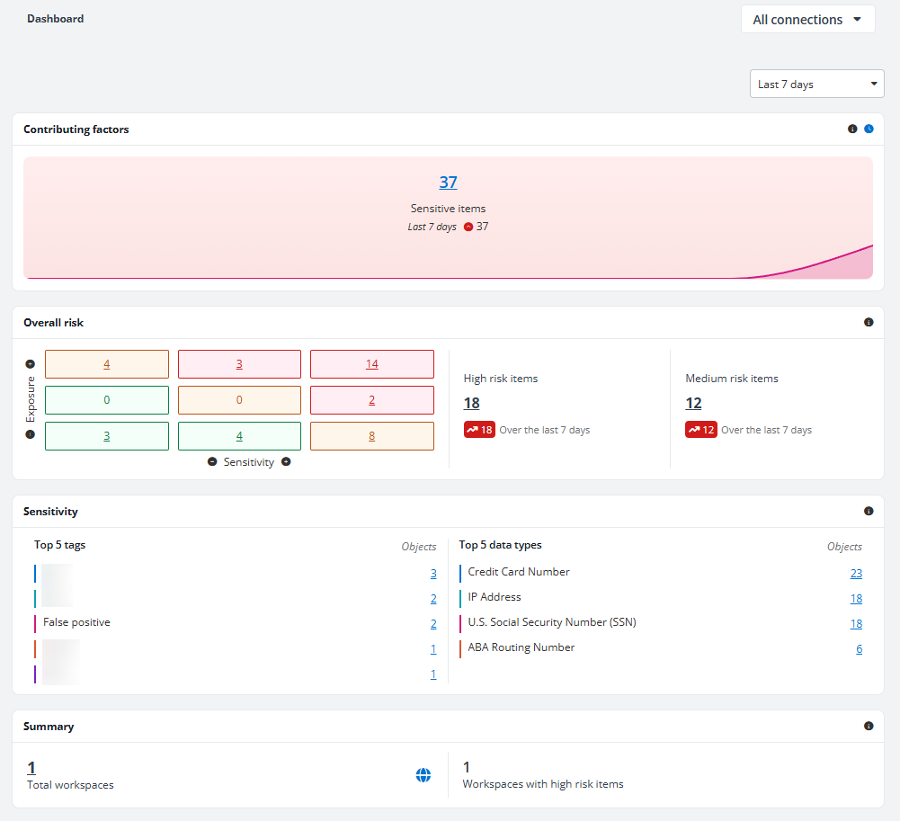Click the Overall risk info icon
The width and height of the screenshot is (900, 821).
(869, 322)
